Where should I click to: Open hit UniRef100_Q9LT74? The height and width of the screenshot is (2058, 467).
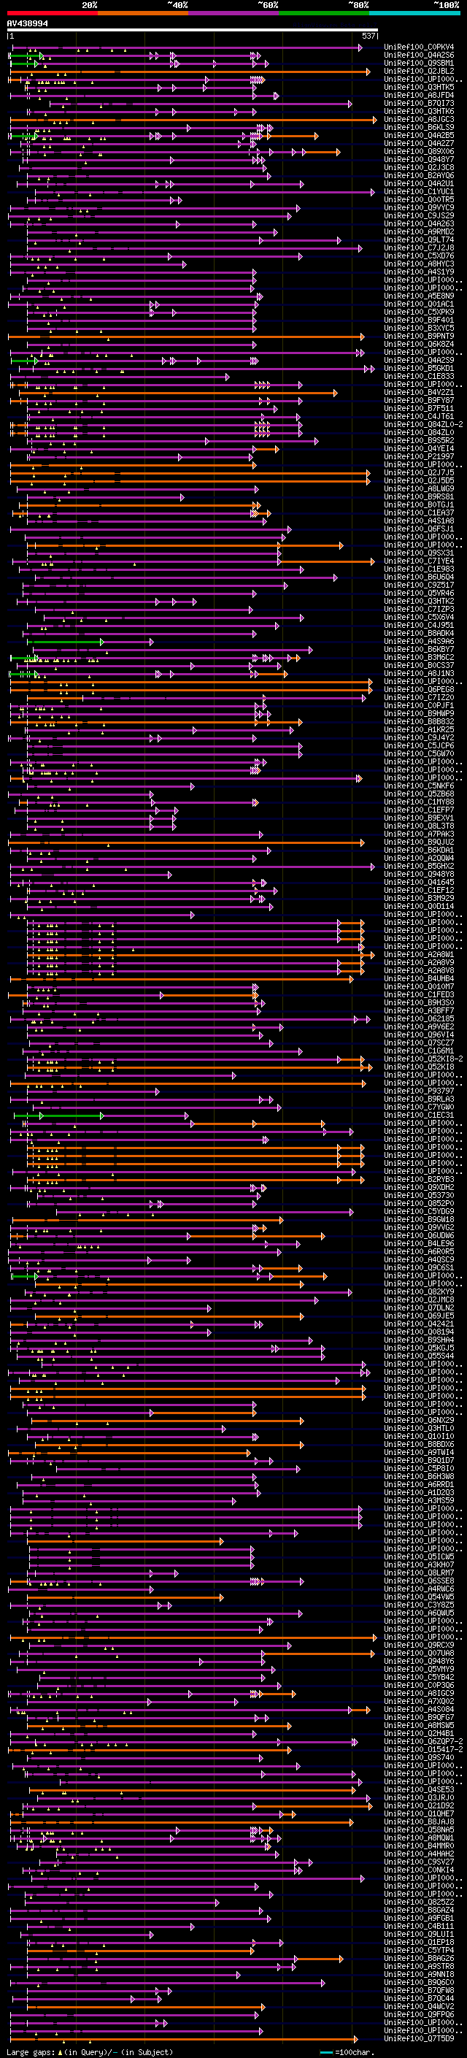(419, 239)
